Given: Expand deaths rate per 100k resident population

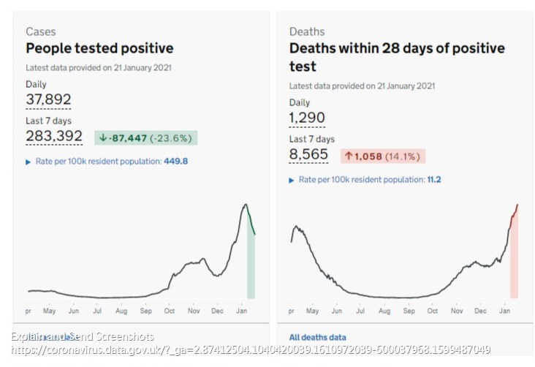Looking at the screenshot, I should point(370,179).
